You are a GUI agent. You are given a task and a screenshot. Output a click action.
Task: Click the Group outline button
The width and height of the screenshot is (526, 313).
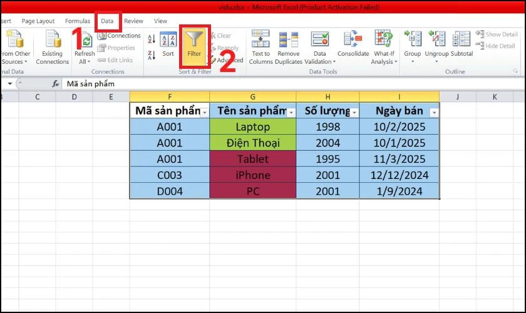[412, 46]
